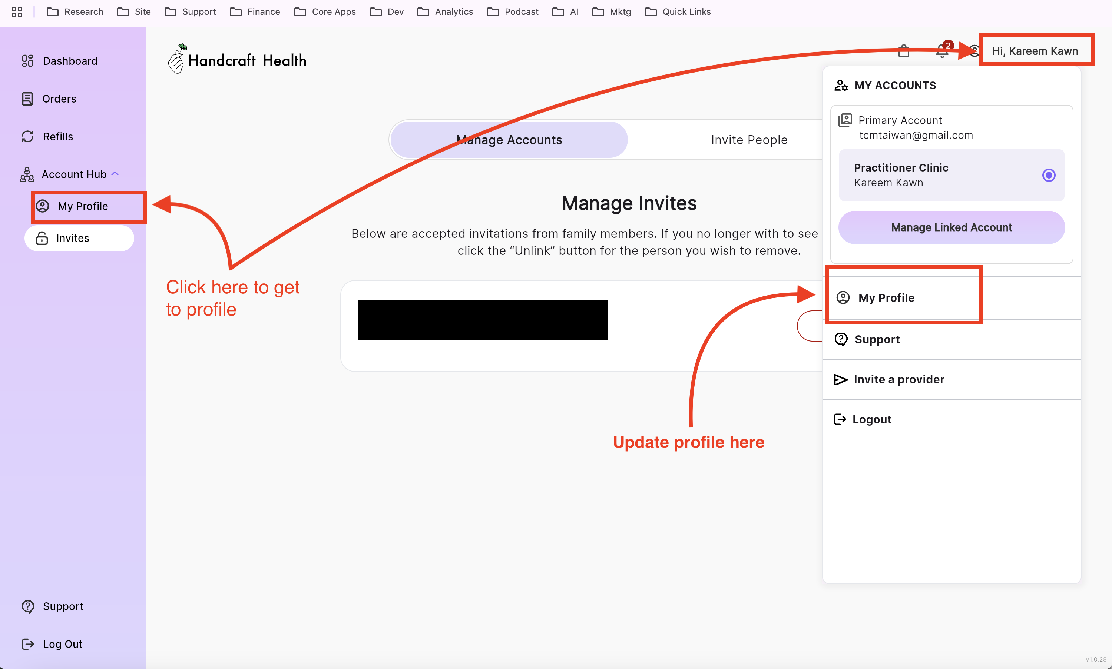Image resolution: width=1112 pixels, height=669 pixels.
Task: Select My Profile in the dropdown menu
Action: tap(886, 297)
